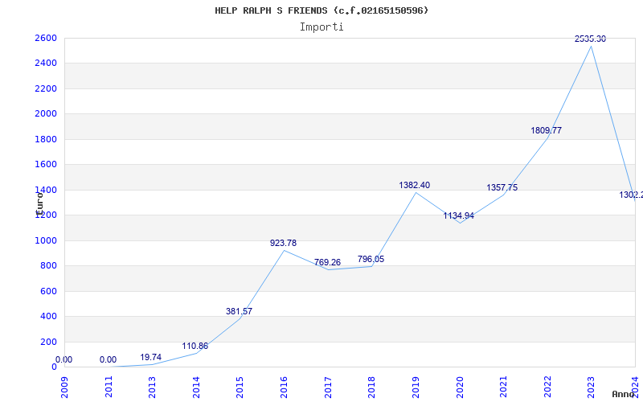This screenshot has height=402, width=643.
Task: Click x-axis year 2015
Action: tap(240, 388)
